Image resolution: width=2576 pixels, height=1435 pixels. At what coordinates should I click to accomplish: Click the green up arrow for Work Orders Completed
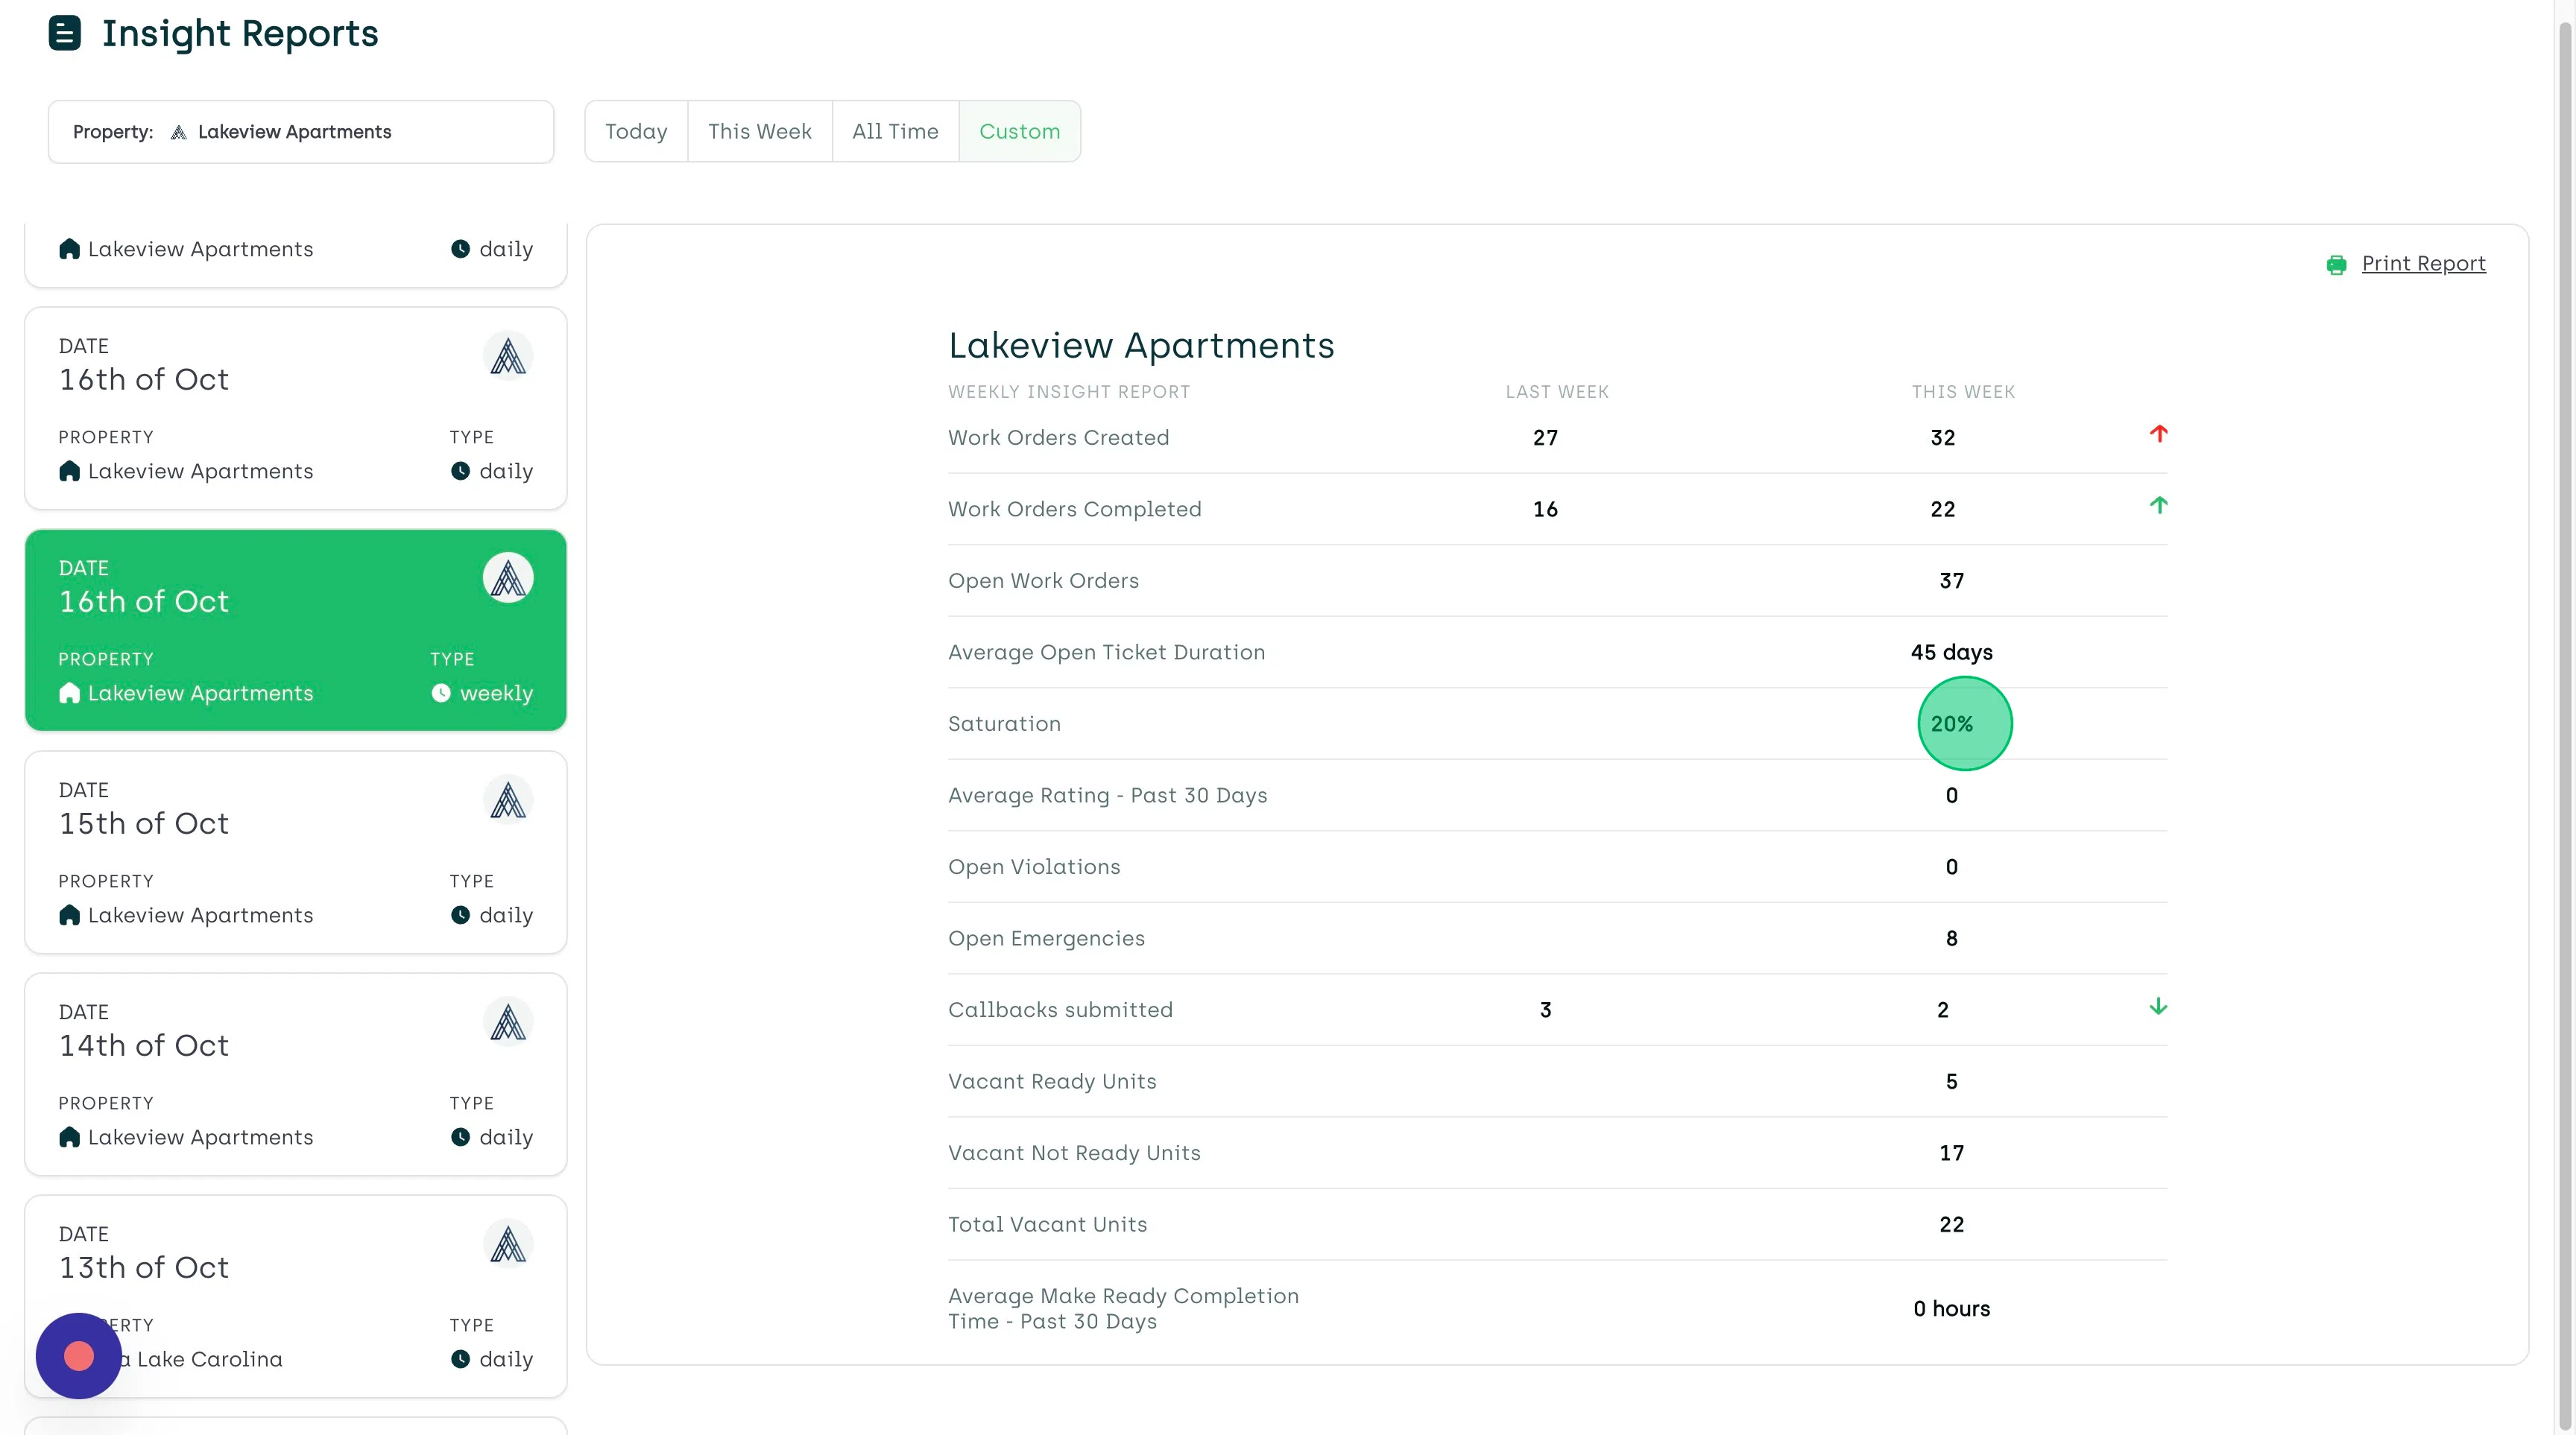[x=2158, y=506]
